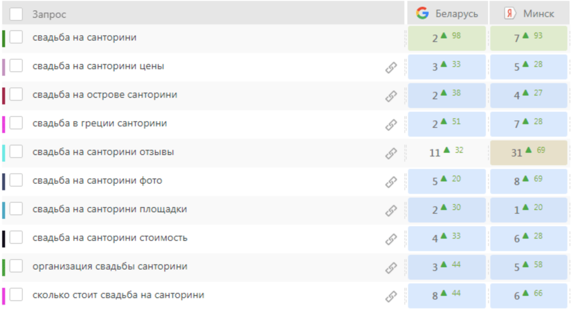Click Google icon in Беларусь column header
This screenshot has height=315, width=572.
point(422,13)
